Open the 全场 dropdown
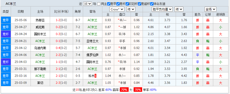The width and height of the screenshot is (230, 94). (x=210, y=9)
